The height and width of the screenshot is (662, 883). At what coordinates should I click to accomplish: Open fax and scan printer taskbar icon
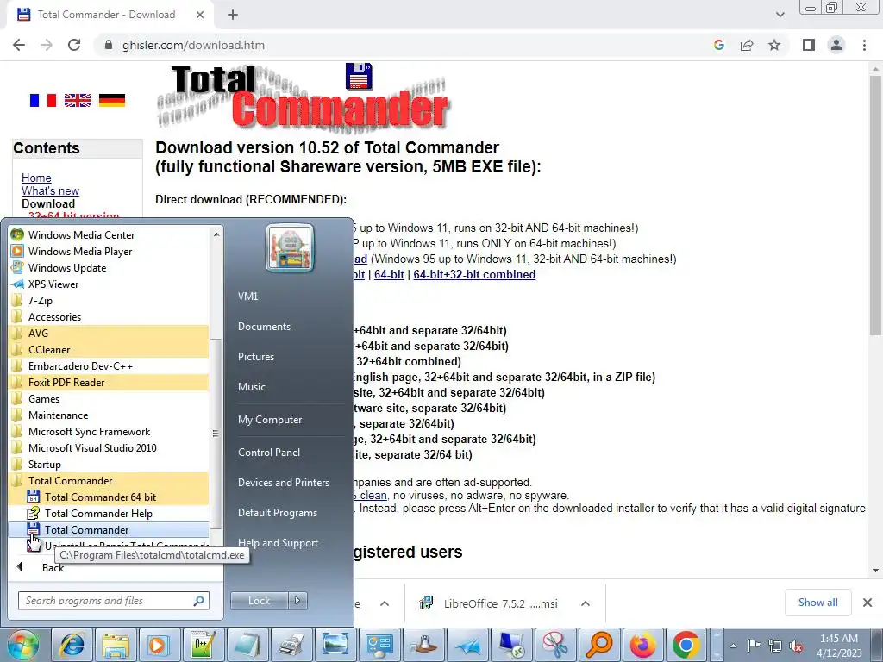(291, 645)
